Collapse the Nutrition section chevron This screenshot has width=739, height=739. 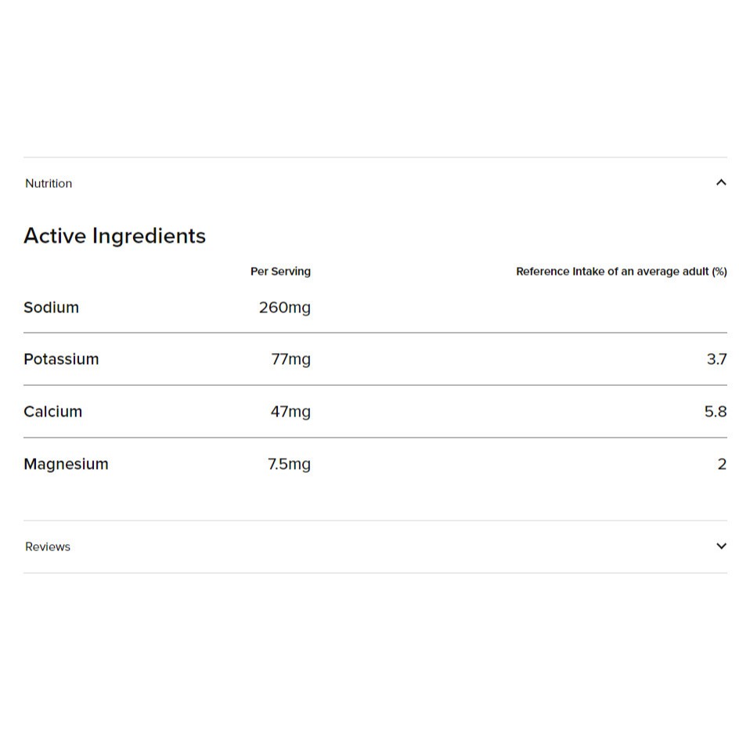pos(721,183)
